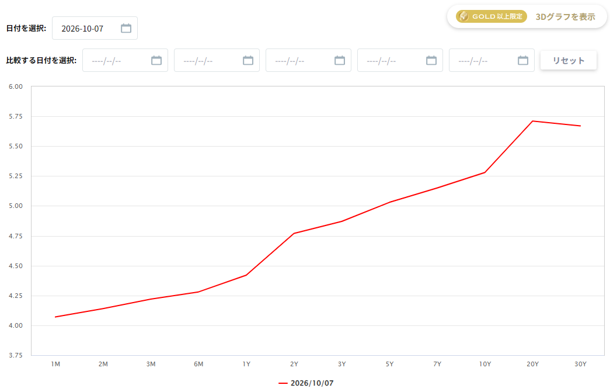The height and width of the screenshot is (392, 610).
Task: Click the 5.75 value on the y-axis
Action: (x=16, y=116)
